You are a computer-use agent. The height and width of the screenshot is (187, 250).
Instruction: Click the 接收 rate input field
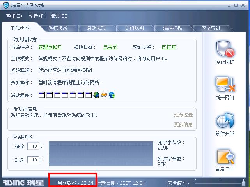tap(33, 146)
